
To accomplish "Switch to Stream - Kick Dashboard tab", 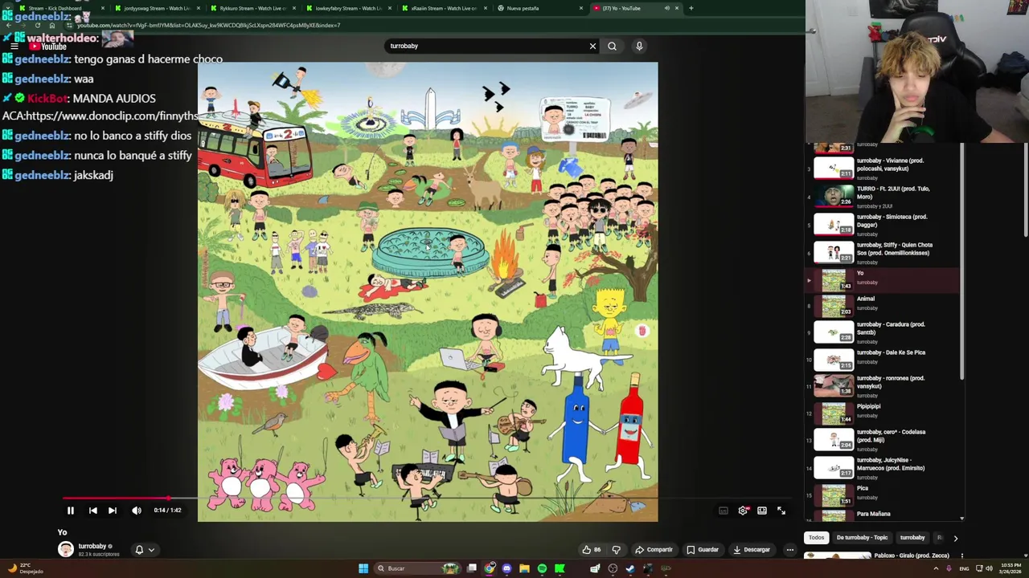I will coord(60,8).
